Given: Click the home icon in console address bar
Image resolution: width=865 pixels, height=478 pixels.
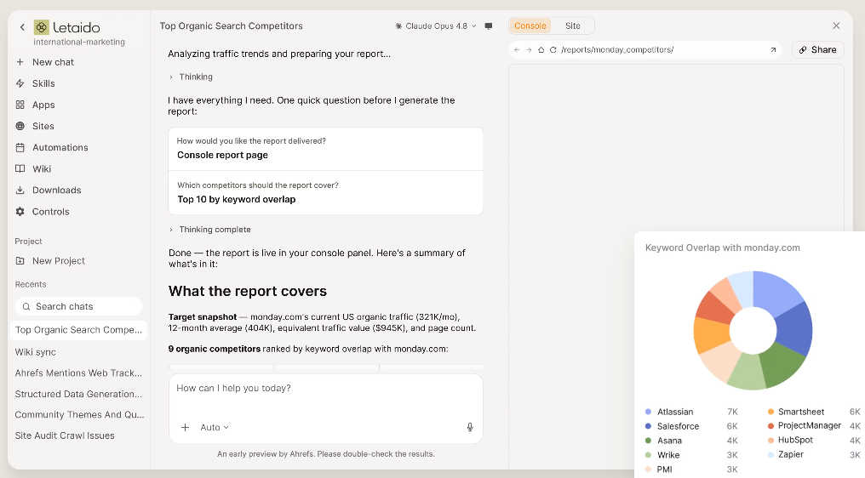Looking at the screenshot, I should pos(541,49).
